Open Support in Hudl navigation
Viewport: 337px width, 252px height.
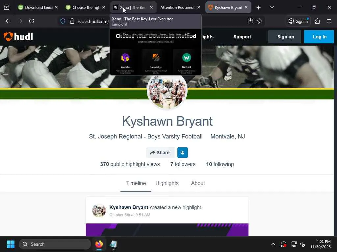[x=242, y=37]
